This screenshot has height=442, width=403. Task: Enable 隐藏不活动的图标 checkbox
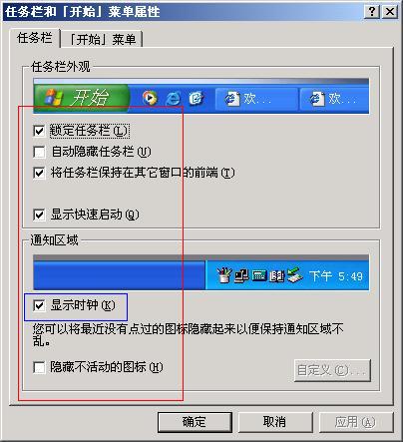click(x=39, y=367)
